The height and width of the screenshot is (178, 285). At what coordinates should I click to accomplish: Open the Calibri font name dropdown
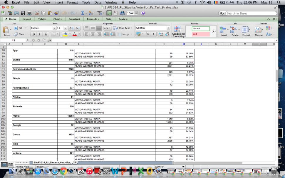click(x=54, y=28)
